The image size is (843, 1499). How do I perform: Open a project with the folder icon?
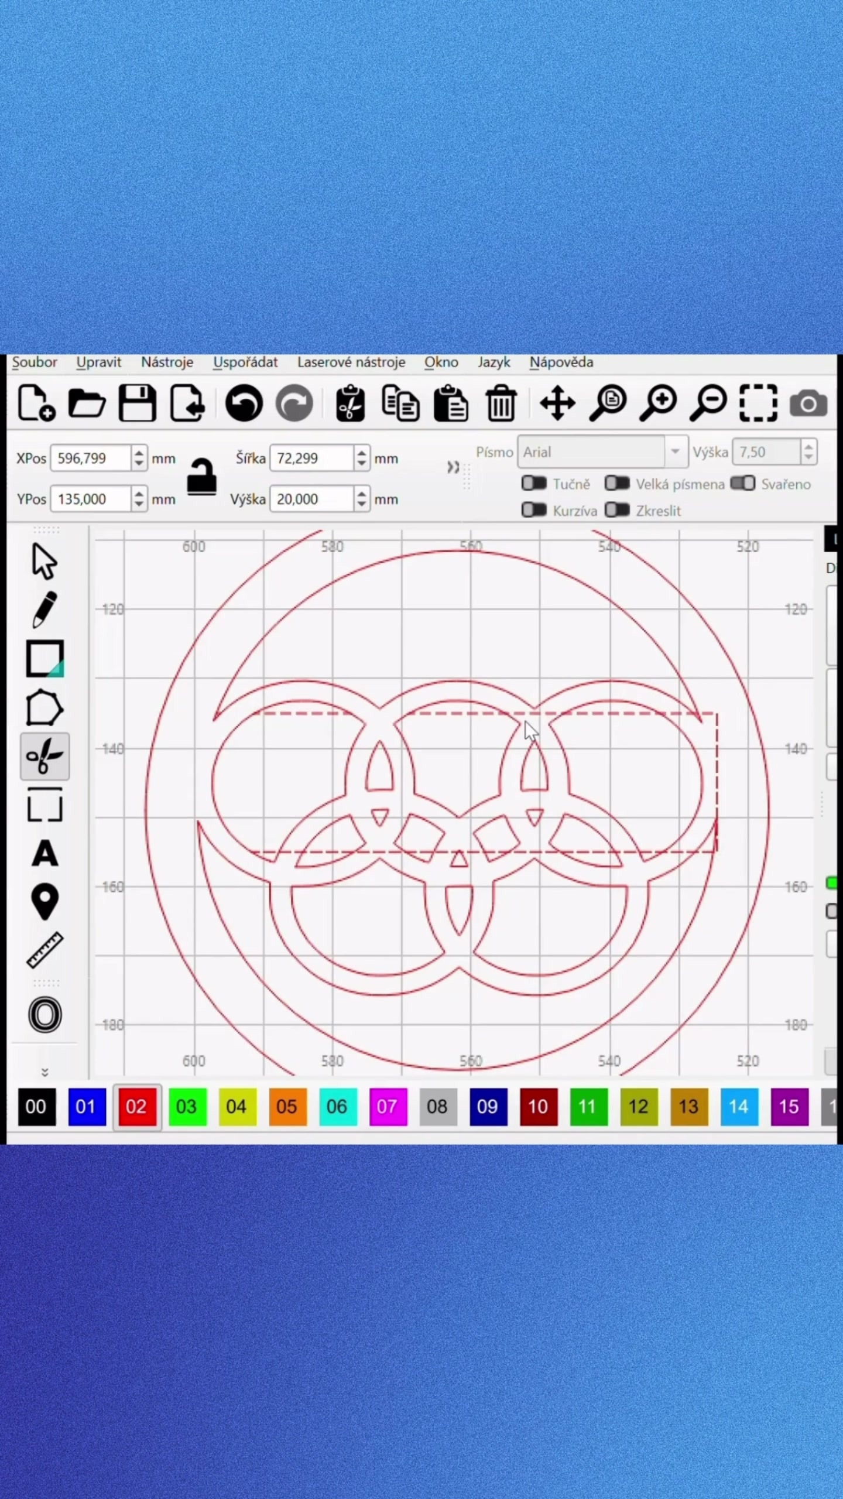tap(87, 403)
